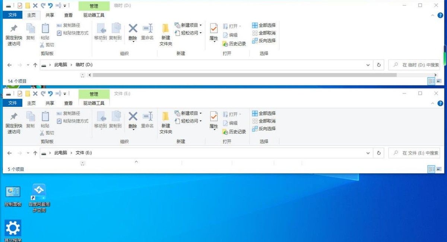The width and height of the screenshot is (447, 242).
Task: Click Edit (编辑) in the E: window
Action: (x=231, y=123)
